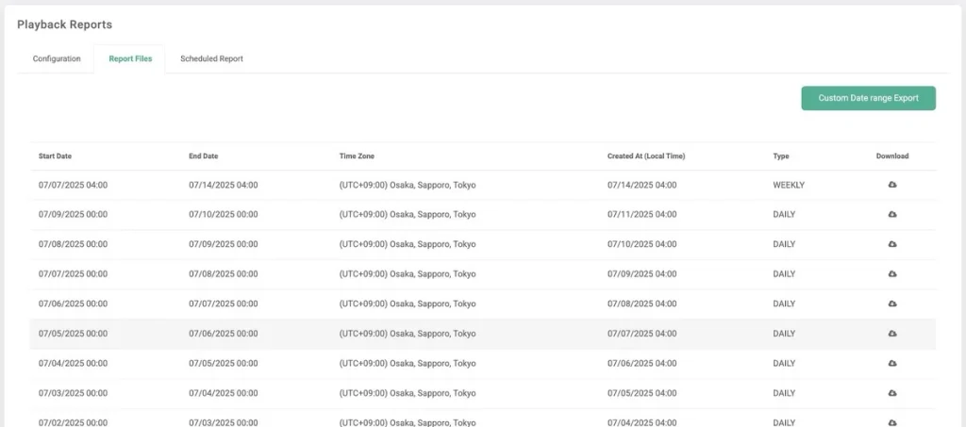This screenshot has width=966, height=427.
Task: Download the WEEKLY report file
Action: [892, 185]
